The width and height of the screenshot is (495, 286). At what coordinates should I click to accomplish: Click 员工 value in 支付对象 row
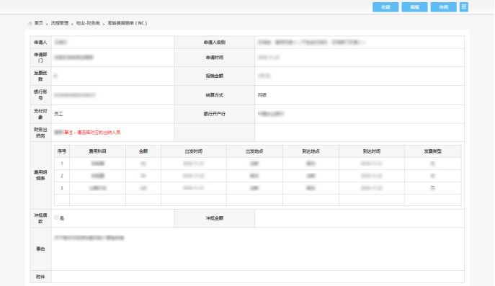[x=58, y=114]
